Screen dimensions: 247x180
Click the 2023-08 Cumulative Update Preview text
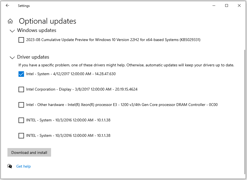click(113, 40)
